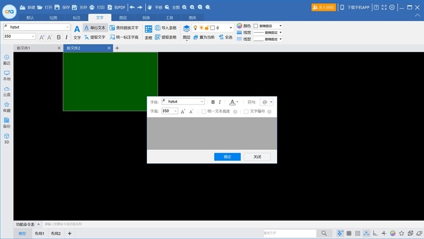Toggle bold in the text dialog
The height and width of the screenshot is (239, 424).
(213, 102)
